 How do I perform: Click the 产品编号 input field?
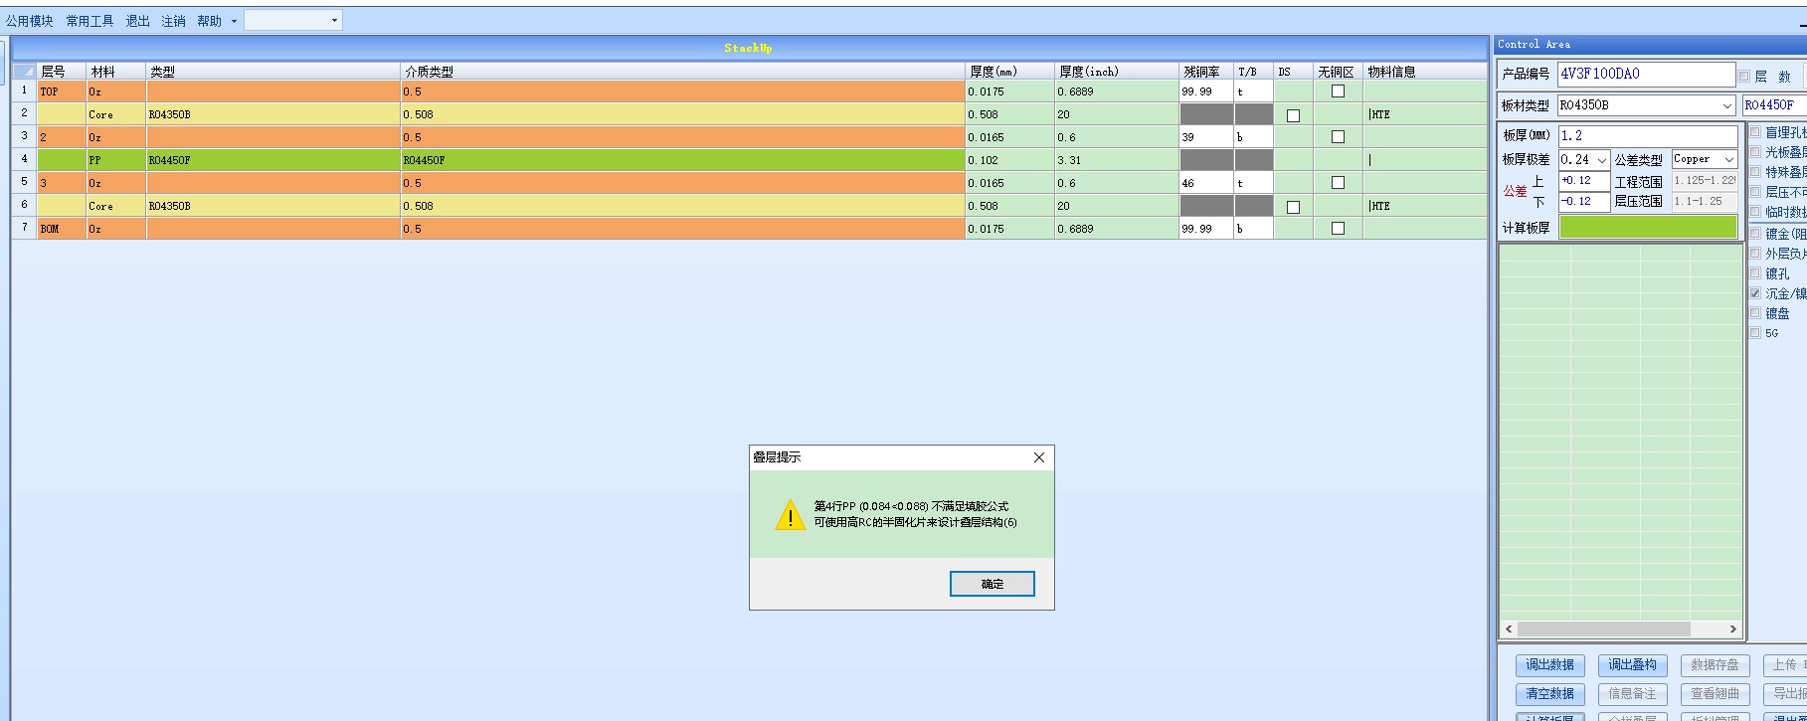tap(1646, 75)
